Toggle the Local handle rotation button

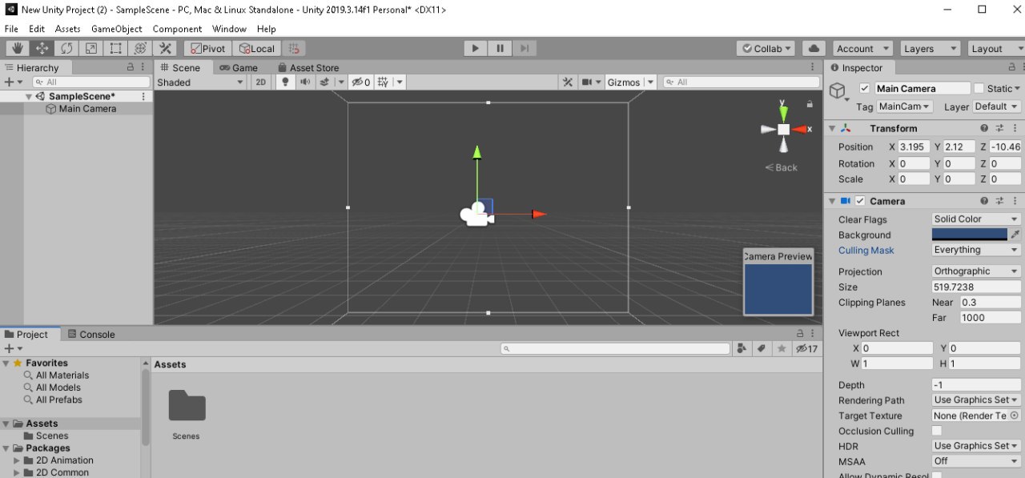pyautogui.click(x=257, y=49)
